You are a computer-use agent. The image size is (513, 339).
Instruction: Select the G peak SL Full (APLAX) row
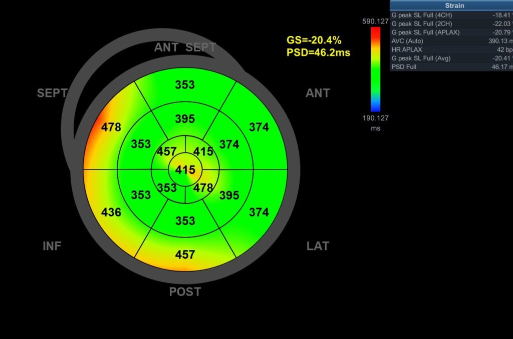pos(451,32)
